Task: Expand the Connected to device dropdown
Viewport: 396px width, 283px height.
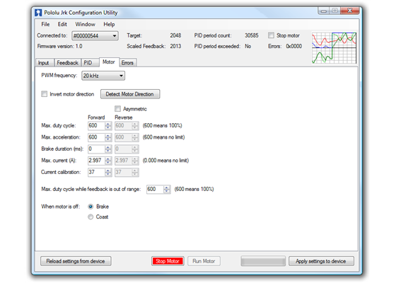Action: pos(95,36)
